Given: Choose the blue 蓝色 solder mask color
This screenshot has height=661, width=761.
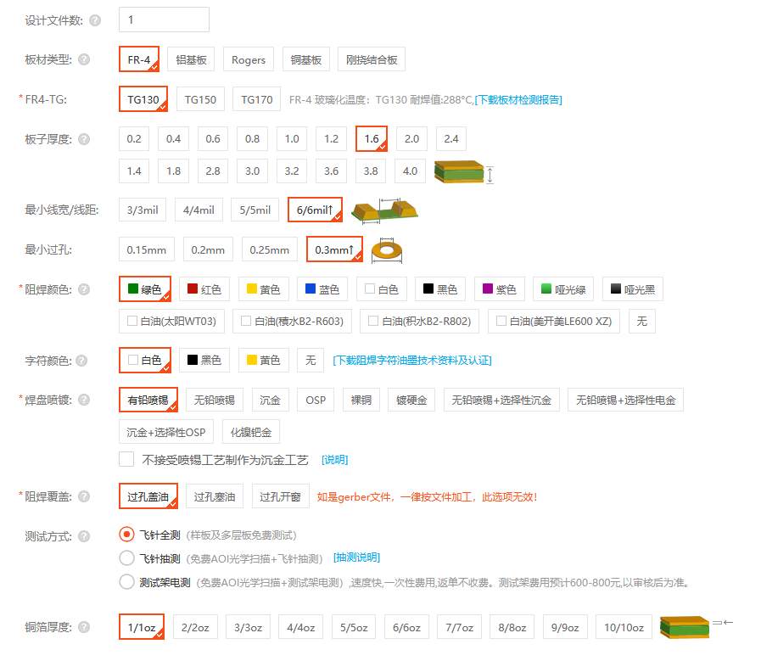Looking at the screenshot, I should pos(322,289).
